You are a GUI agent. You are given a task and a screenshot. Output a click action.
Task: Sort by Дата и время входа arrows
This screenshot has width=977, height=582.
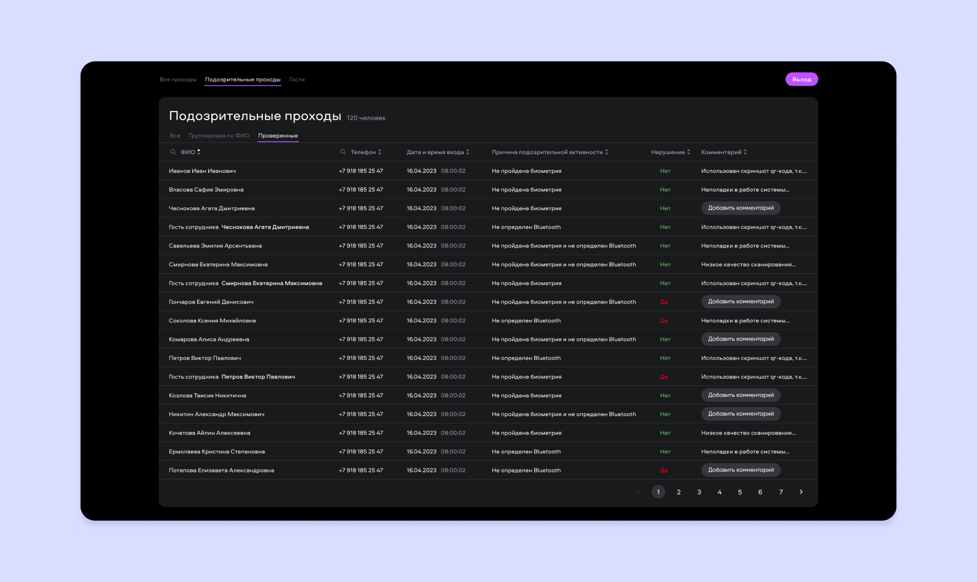pos(468,152)
